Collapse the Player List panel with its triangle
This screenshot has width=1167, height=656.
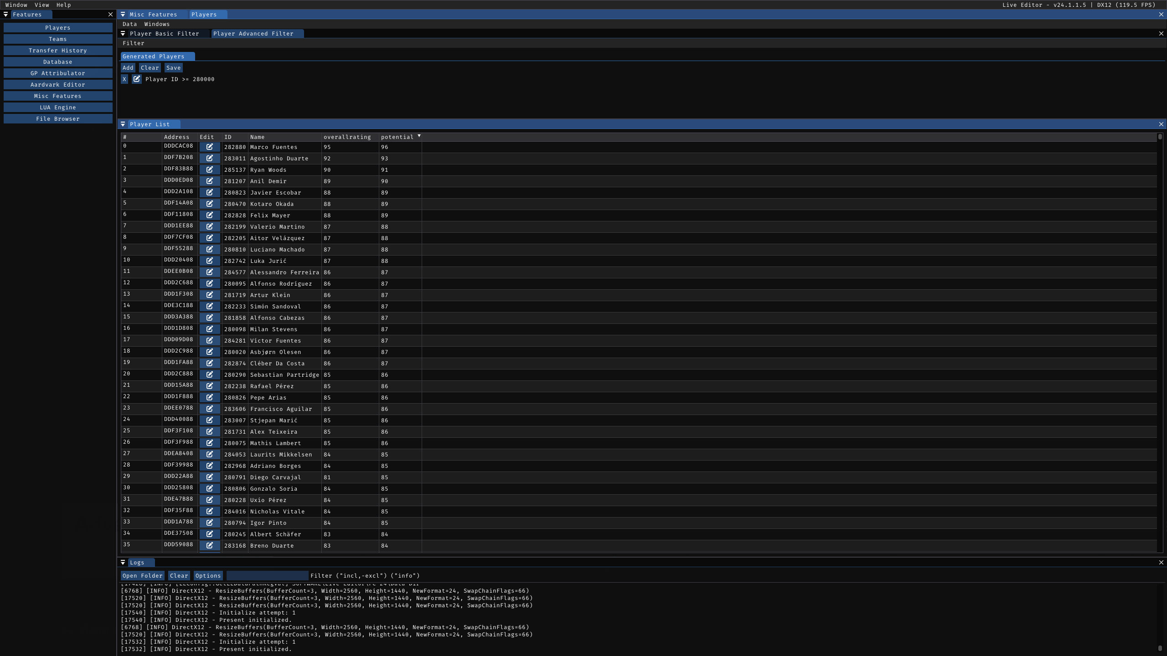click(x=123, y=124)
